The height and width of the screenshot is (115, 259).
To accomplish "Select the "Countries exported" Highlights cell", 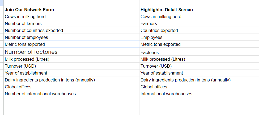I will (x=159, y=30).
